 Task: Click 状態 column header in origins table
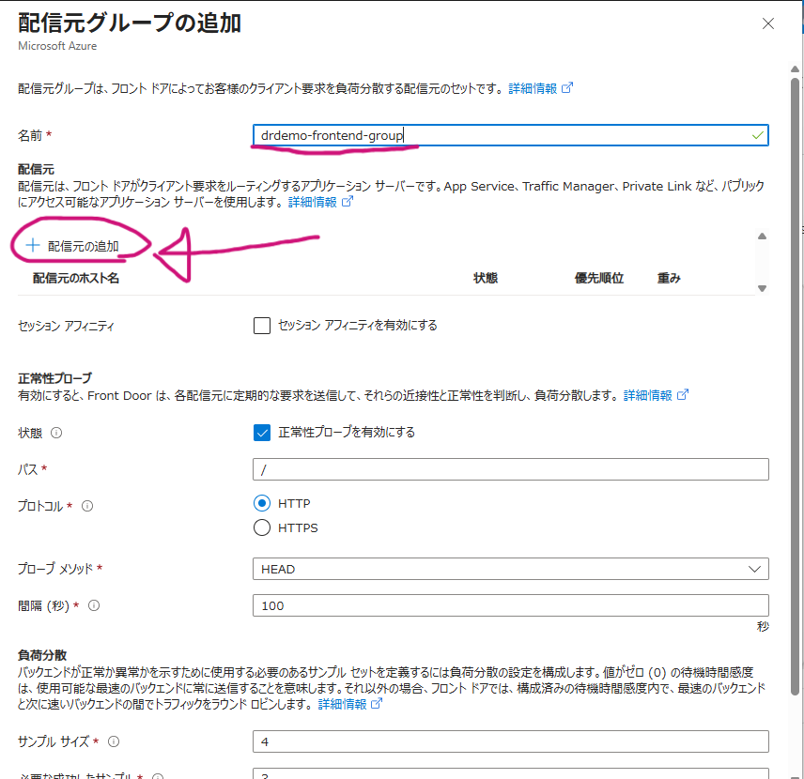tap(486, 279)
